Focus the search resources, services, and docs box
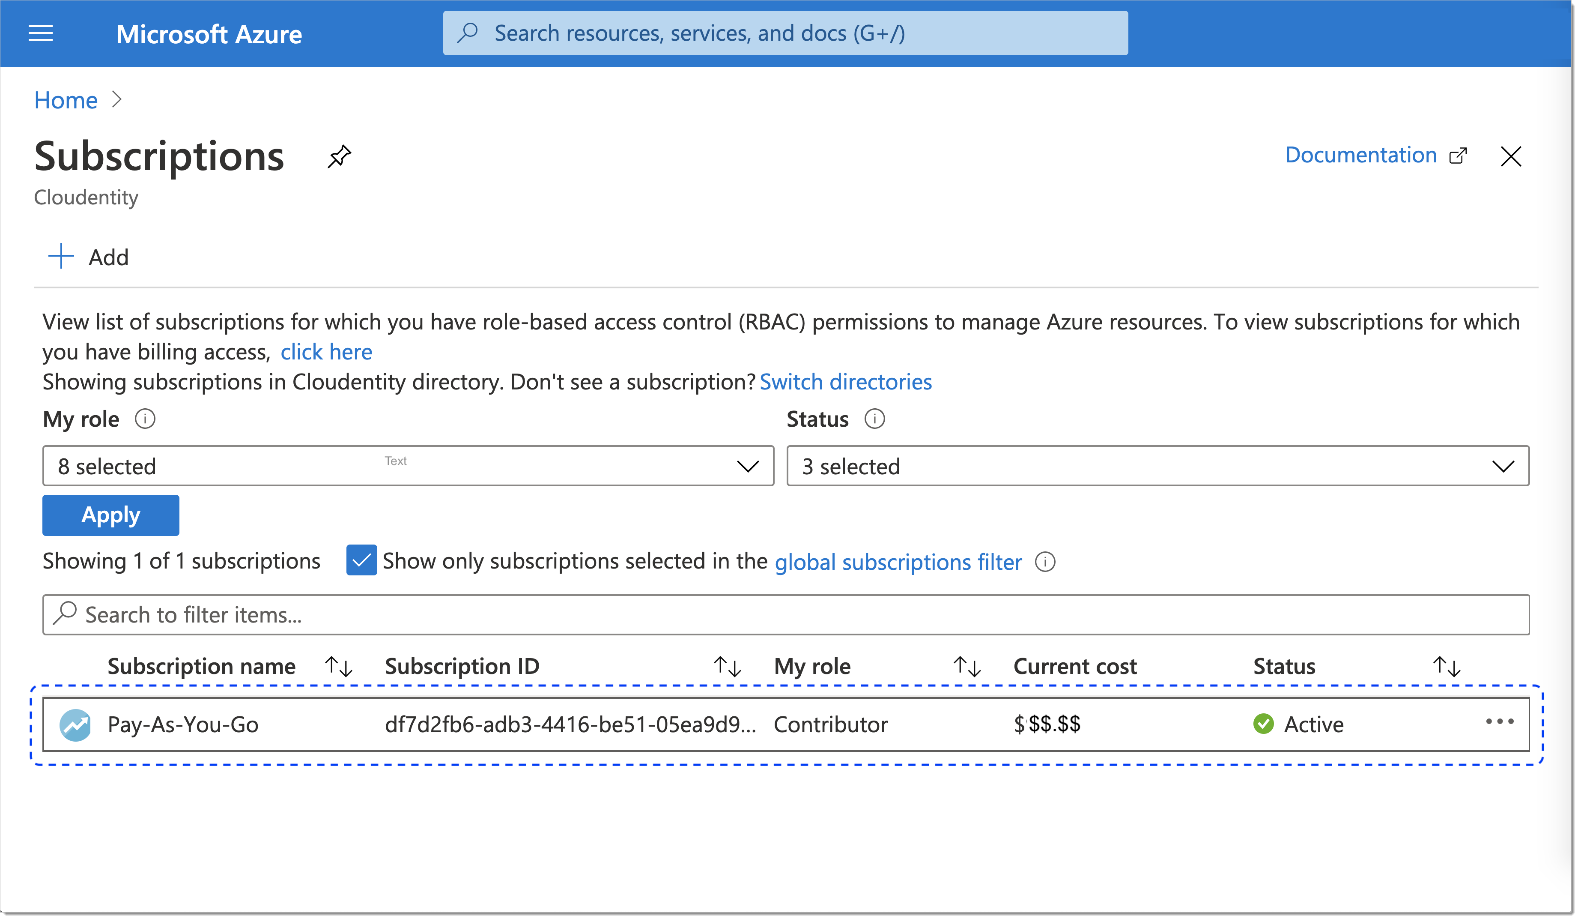1578x919 pixels. 785,33
